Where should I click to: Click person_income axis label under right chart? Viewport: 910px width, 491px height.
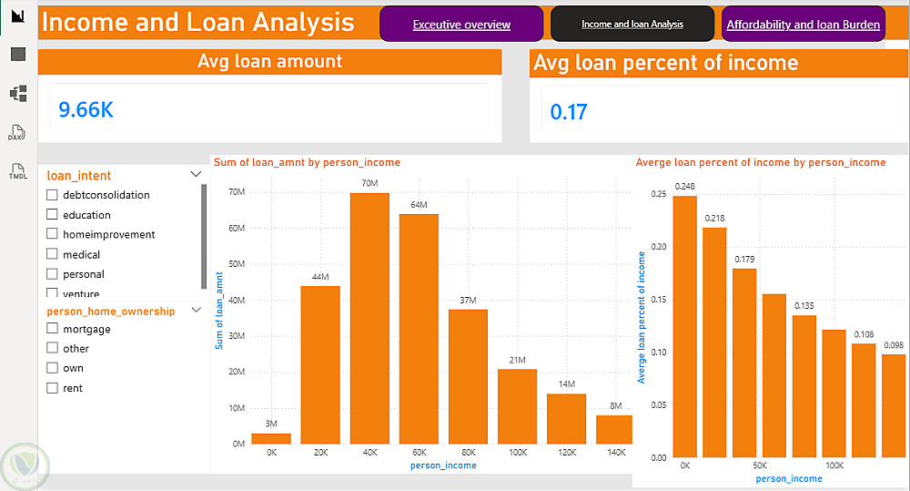click(x=789, y=479)
